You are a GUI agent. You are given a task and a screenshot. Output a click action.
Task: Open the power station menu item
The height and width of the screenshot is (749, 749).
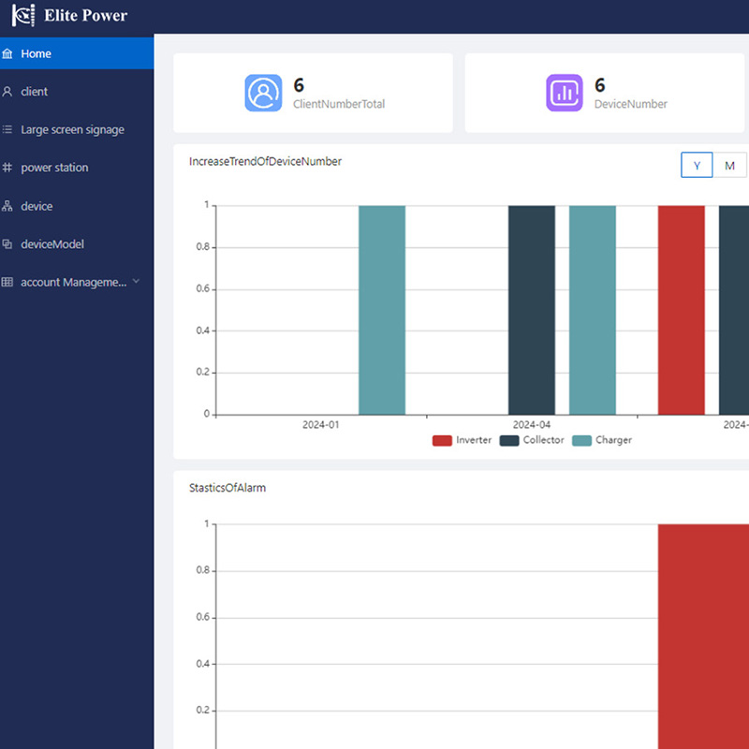[54, 169]
